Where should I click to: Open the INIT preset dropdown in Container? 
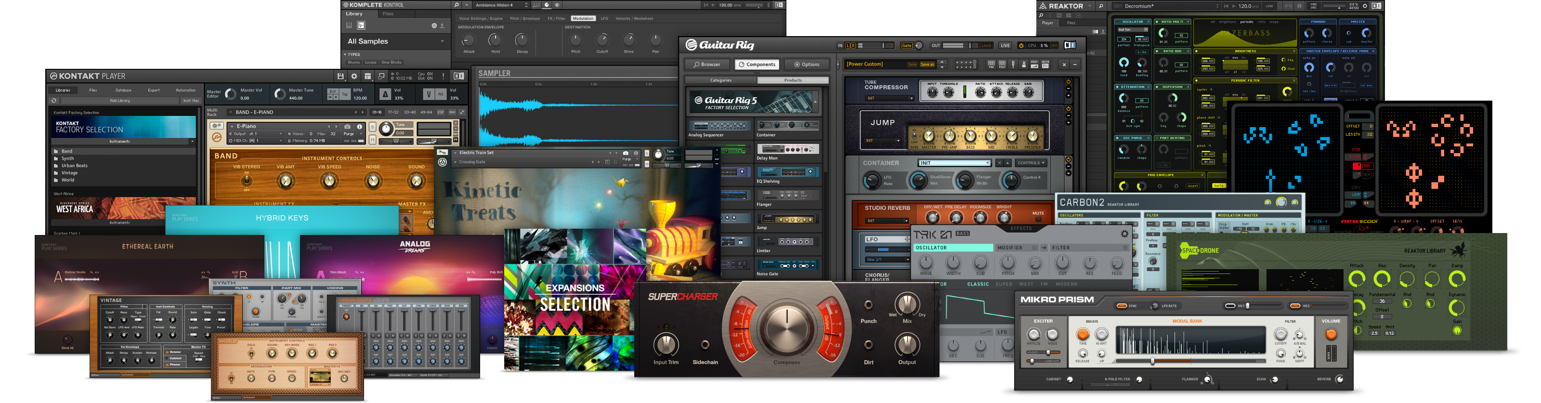tap(955, 163)
